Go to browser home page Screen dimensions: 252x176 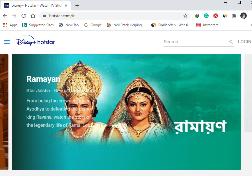33,16
